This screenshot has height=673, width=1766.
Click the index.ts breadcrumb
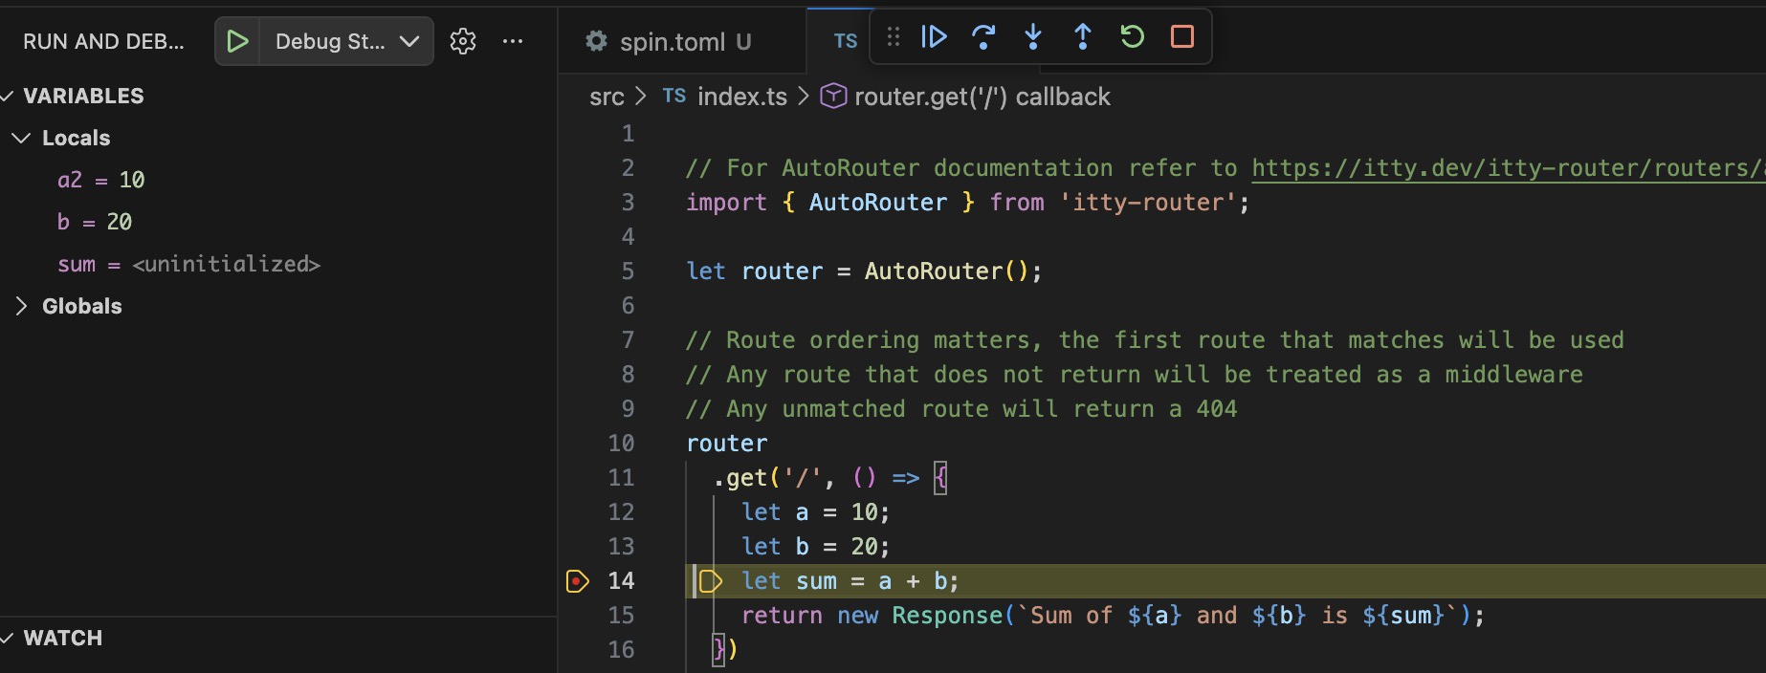pos(742,97)
